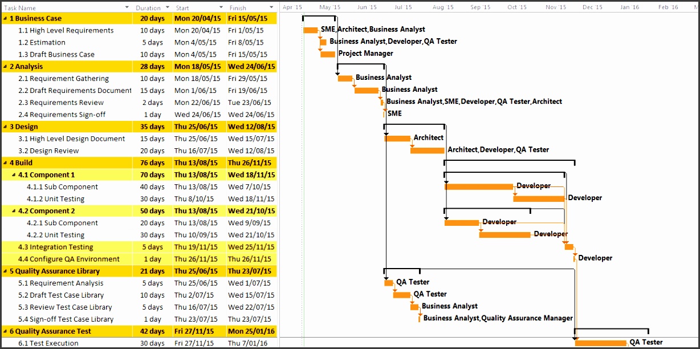Viewport: 700px width, 349px height.
Task: Collapse the Quality Assurance Test group
Action: 5,331
